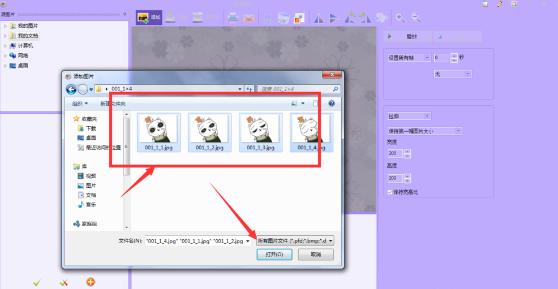Image resolution: width=558 pixels, height=289 pixels.
Task: Open the 文件名 history dropdown arrow
Action: 248,241
